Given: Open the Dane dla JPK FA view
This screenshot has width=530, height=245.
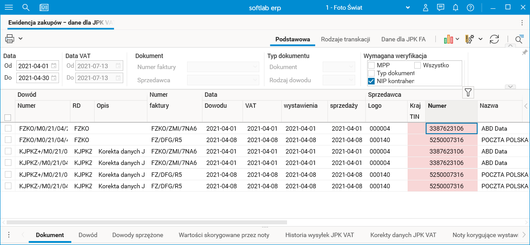Looking at the screenshot, I should coord(403,39).
